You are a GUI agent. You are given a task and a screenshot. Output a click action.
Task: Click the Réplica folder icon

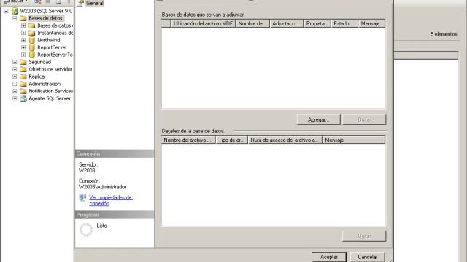pos(23,76)
